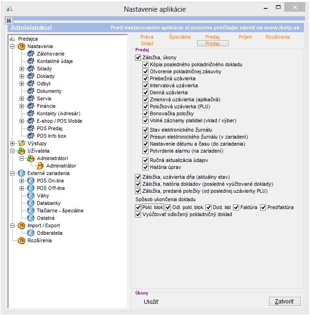The image size is (310, 316).
Task: Select the Administrátor user icon
Action: 40,166
